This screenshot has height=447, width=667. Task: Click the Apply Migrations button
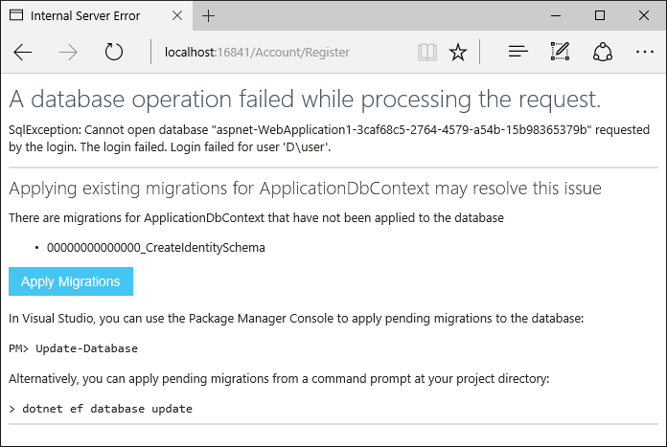point(71,281)
